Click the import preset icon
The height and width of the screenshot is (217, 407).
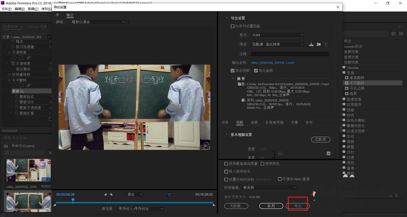pyautogui.click(x=318, y=44)
